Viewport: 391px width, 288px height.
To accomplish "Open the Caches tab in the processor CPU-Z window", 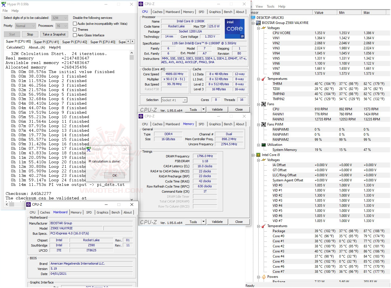I will pos(157,12).
